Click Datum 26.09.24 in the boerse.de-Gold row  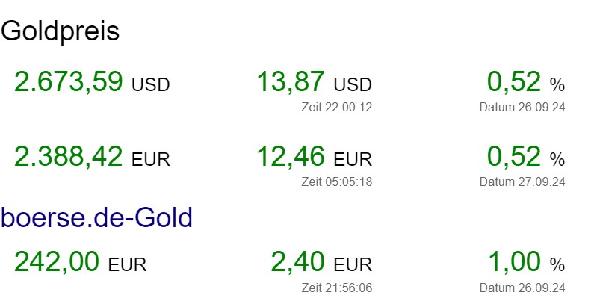[x=522, y=288]
